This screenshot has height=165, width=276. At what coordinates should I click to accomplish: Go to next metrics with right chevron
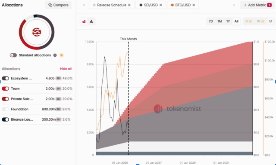tap(234, 5)
